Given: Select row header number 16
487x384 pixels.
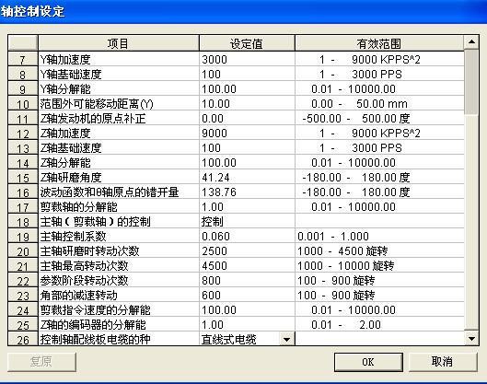Looking at the screenshot, I should click(x=23, y=192).
